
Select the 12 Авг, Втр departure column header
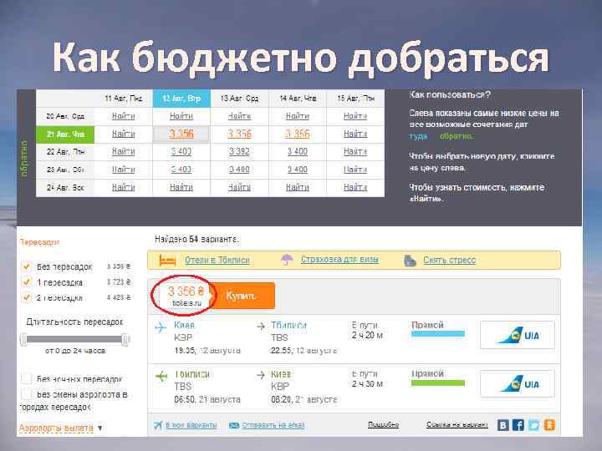[181, 99]
